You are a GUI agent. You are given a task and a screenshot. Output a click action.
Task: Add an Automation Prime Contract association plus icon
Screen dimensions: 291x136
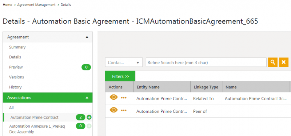point(89,117)
